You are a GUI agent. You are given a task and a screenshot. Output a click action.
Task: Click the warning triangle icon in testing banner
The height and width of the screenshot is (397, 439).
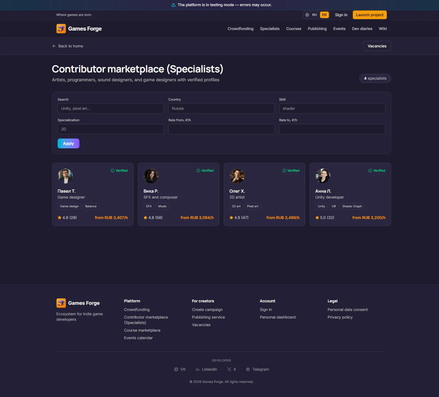coord(173,5)
